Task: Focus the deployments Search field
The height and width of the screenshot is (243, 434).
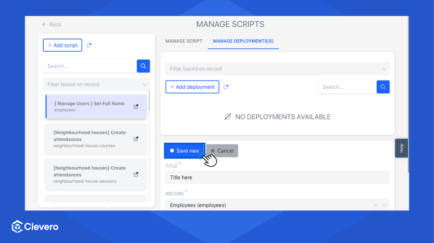Action: 348,87
